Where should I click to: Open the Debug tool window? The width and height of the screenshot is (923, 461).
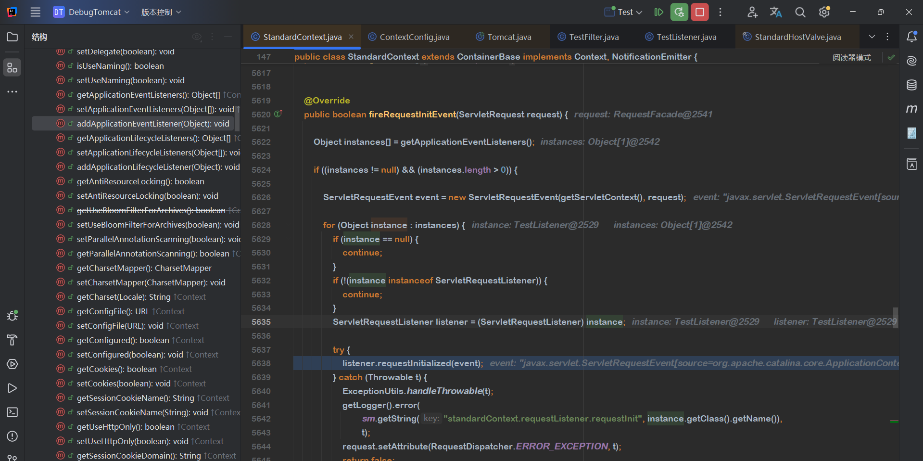(x=13, y=316)
